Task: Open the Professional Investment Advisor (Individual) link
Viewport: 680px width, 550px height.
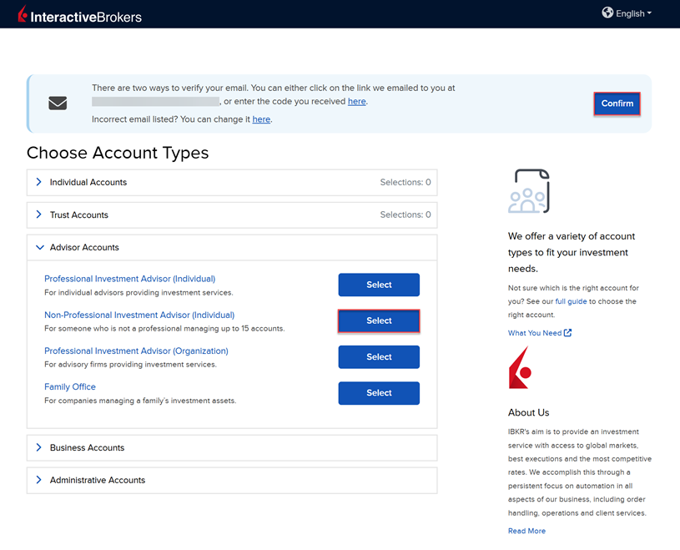Action: 129,278
